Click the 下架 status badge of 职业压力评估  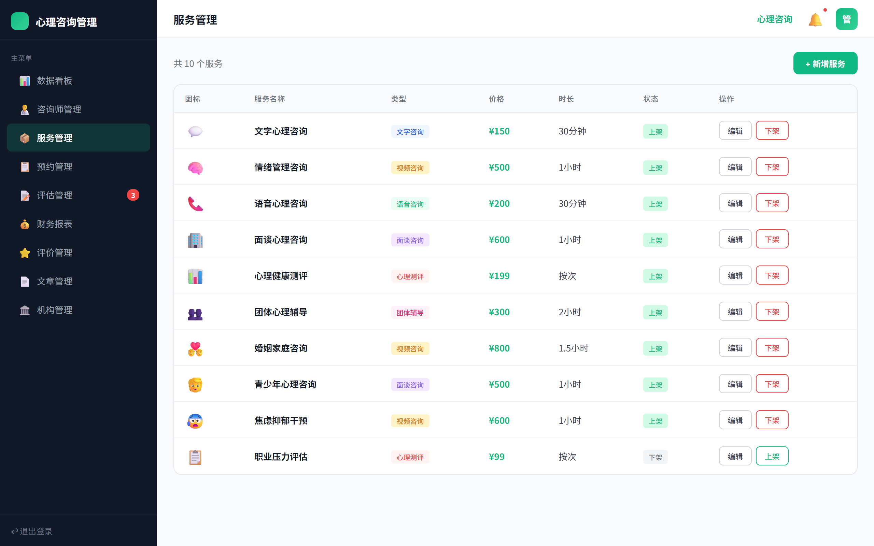pyautogui.click(x=655, y=457)
